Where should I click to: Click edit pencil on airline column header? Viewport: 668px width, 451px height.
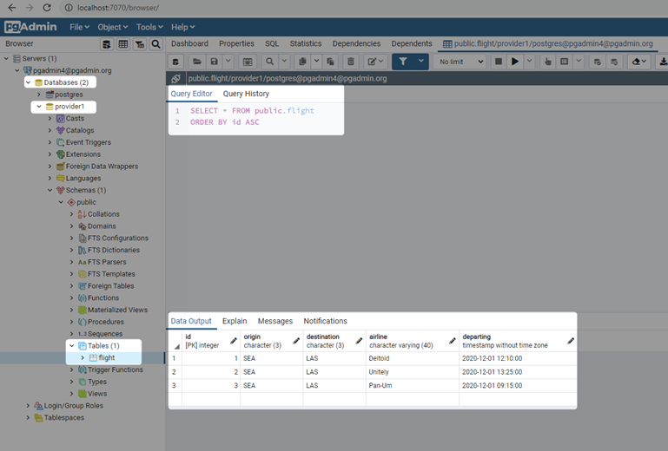(x=453, y=341)
